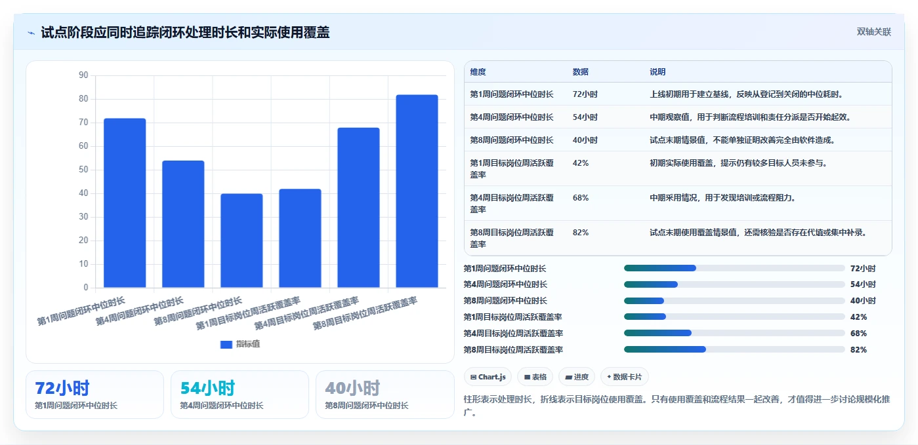Click the 0 tick on the chart axis
The image size is (918, 445).
tap(85, 288)
